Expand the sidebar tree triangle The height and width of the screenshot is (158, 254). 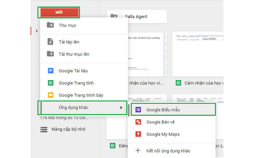click(37, 31)
